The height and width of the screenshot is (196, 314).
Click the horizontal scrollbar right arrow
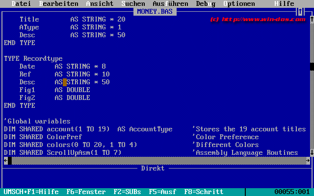308,160
